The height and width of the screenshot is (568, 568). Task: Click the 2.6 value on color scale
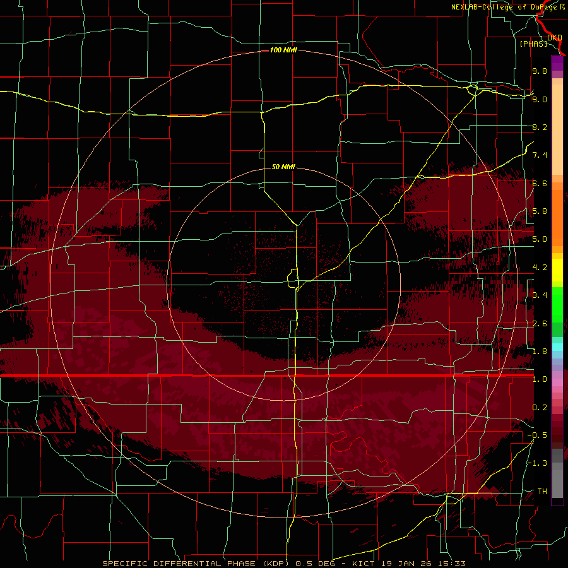(x=540, y=324)
